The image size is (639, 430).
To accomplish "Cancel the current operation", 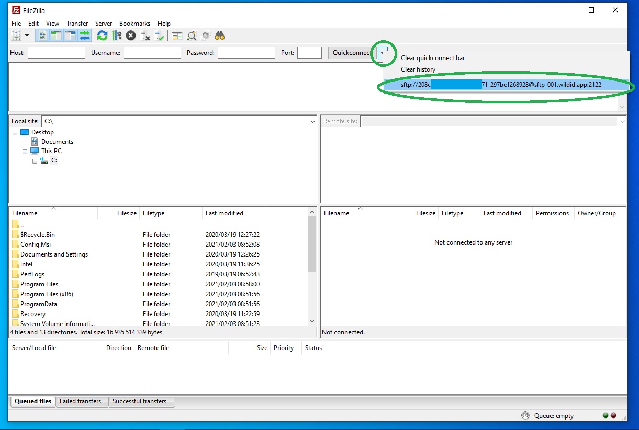I will (x=131, y=36).
